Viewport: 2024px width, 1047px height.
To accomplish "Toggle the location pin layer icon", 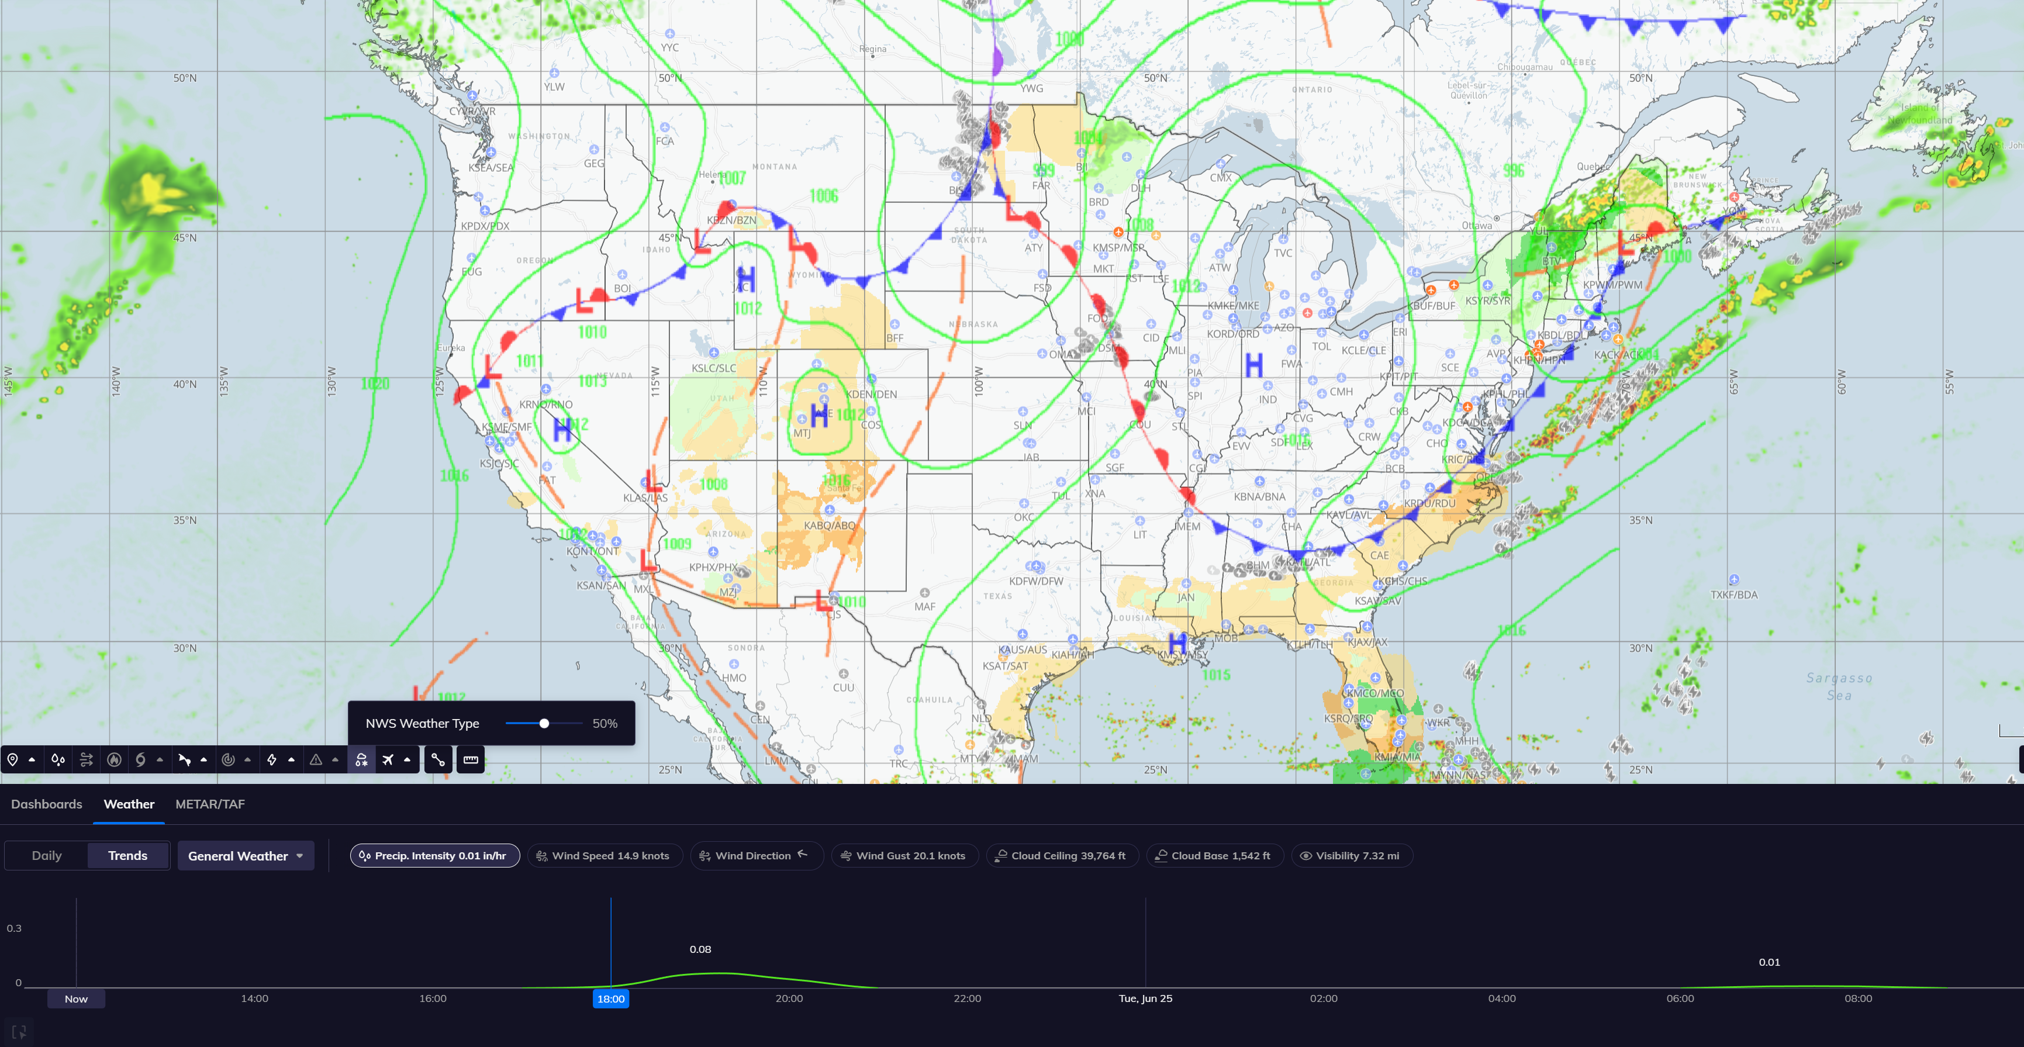I will [13, 759].
